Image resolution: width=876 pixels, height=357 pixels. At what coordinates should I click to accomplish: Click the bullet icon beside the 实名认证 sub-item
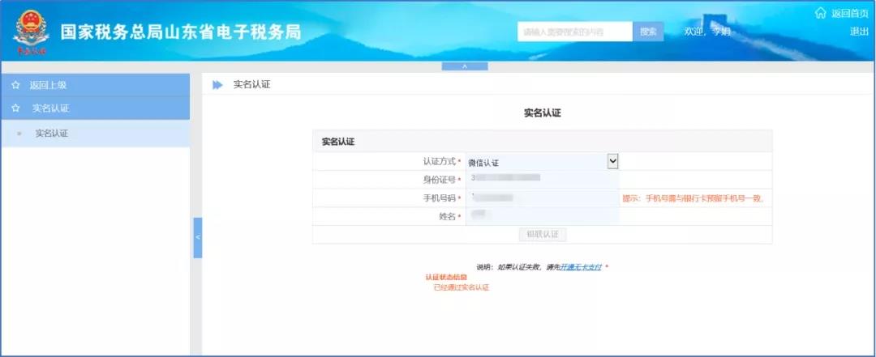[19, 134]
